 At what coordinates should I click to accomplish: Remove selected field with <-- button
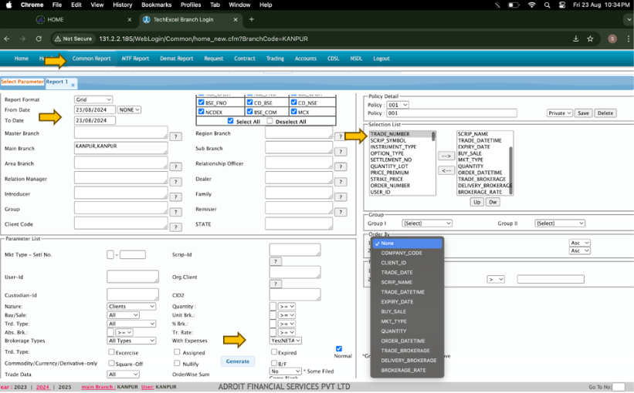coord(446,170)
